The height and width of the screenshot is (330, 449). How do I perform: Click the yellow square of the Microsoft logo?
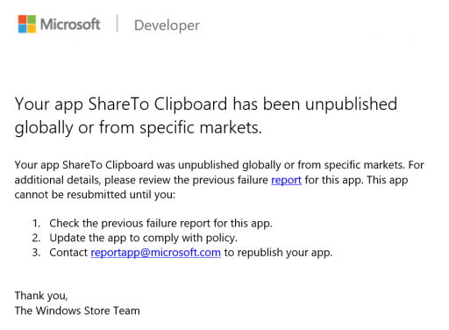tap(32, 29)
